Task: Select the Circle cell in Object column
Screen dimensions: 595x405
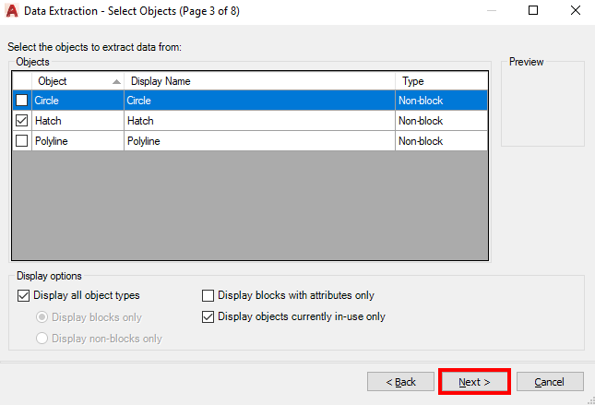Action: 78,101
